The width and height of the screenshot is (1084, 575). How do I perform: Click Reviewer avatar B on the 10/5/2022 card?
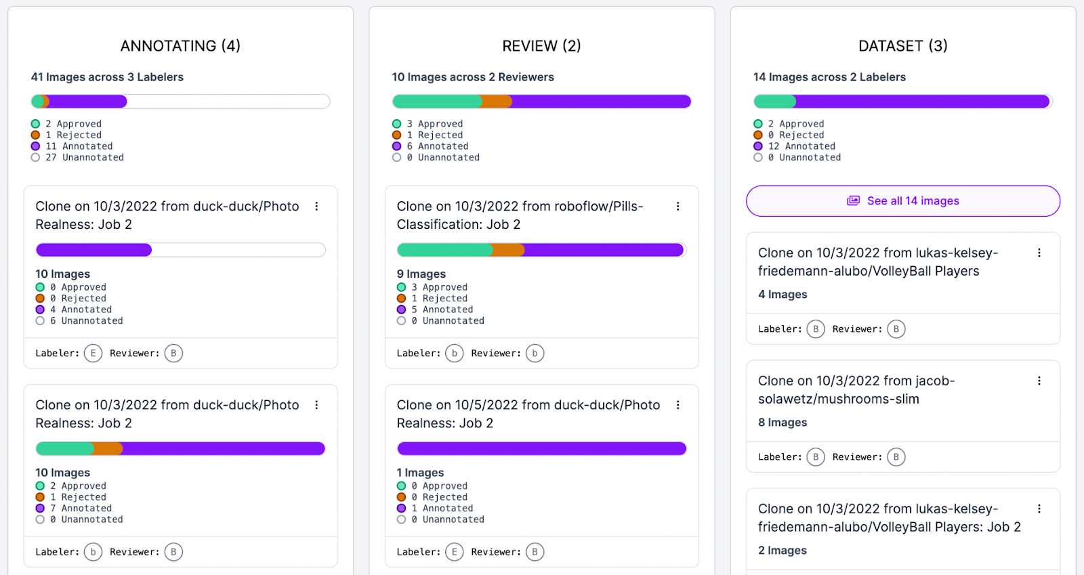point(535,552)
